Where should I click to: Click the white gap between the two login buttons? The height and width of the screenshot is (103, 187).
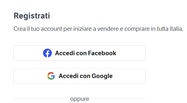[79, 64]
